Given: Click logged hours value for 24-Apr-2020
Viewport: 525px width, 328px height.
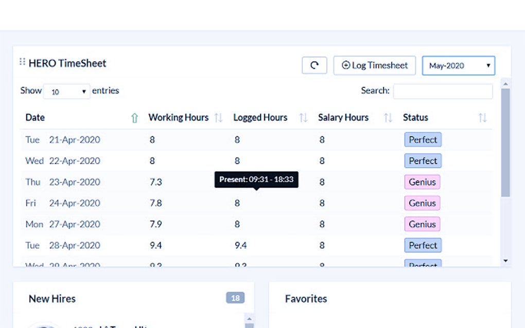Looking at the screenshot, I should tap(237, 203).
